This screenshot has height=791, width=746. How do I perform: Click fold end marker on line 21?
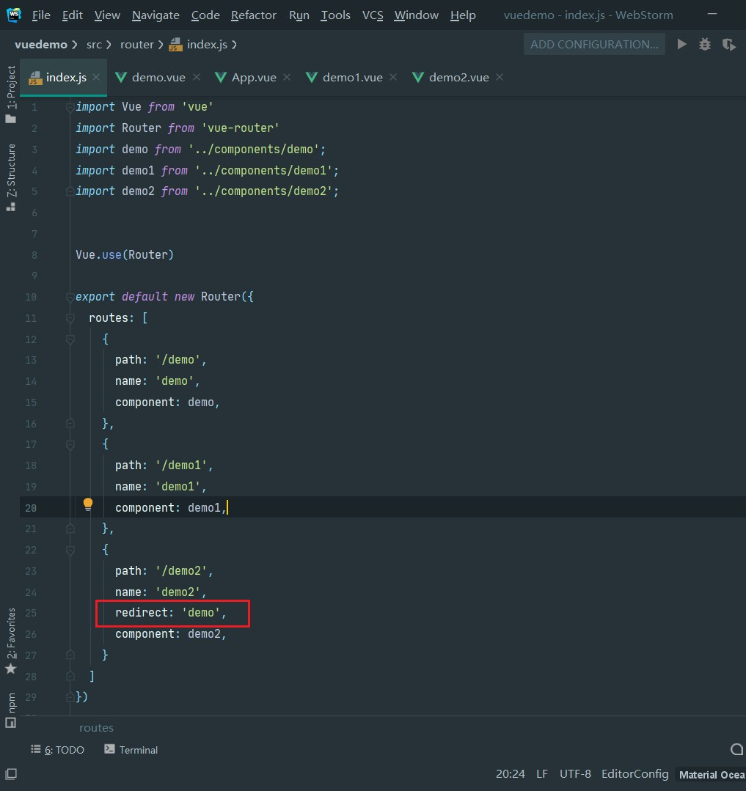(x=70, y=528)
